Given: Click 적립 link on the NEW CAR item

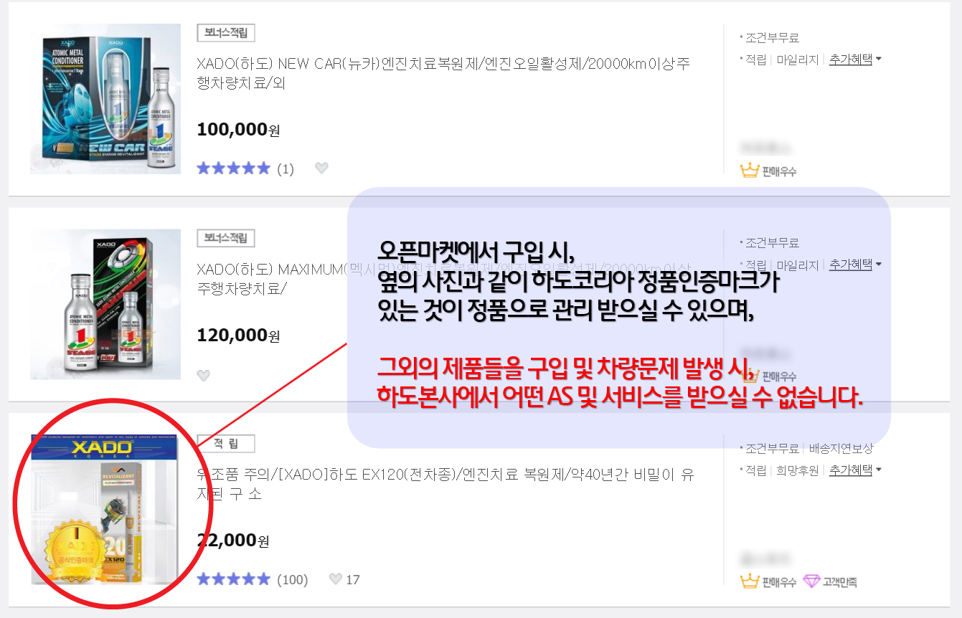Looking at the screenshot, I should (x=756, y=60).
